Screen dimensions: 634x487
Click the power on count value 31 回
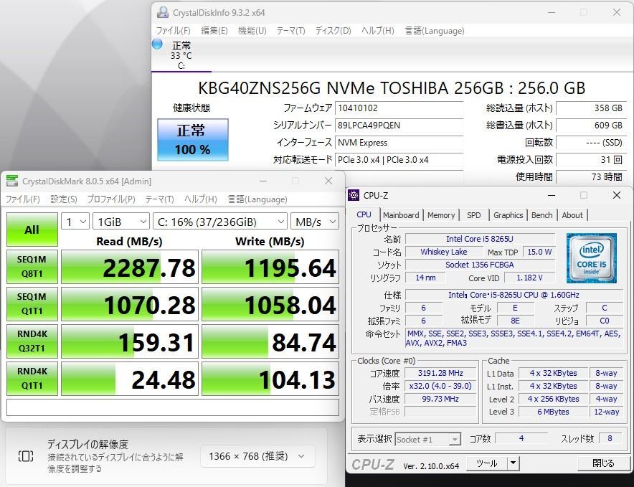click(x=591, y=160)
